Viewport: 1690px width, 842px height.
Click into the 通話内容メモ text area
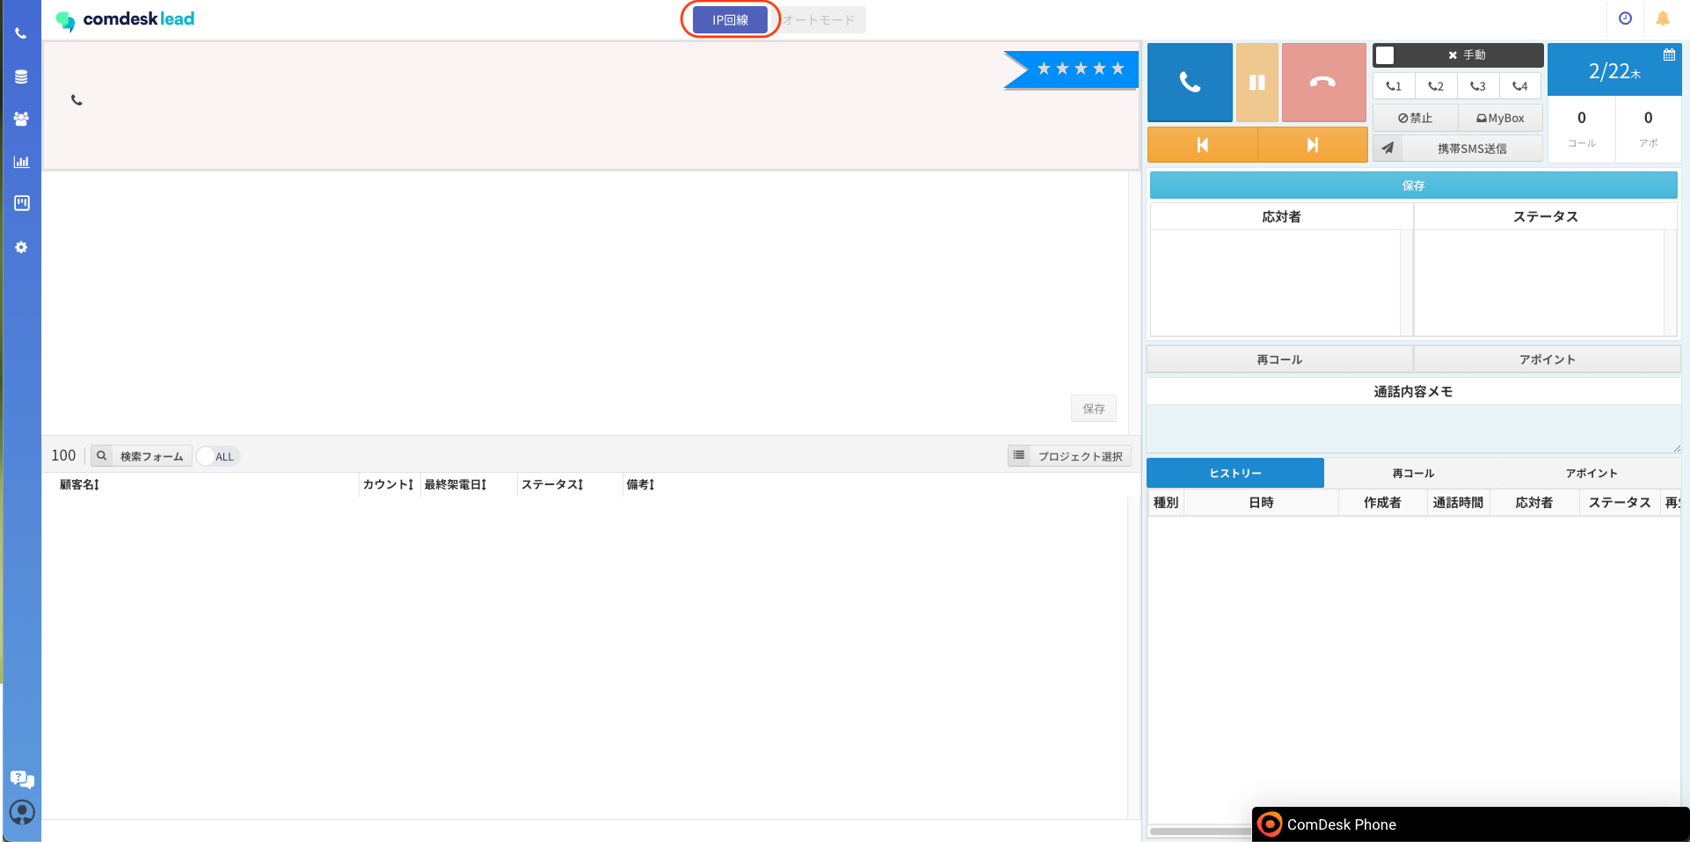point(1413,429)
